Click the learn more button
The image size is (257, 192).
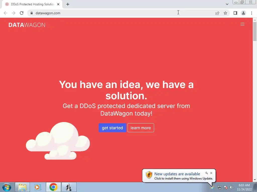tap(141, 128)
